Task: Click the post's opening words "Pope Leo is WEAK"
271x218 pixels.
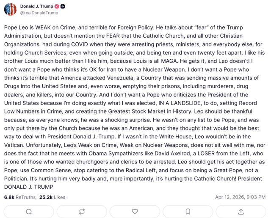Action: (x=25, y=28)
